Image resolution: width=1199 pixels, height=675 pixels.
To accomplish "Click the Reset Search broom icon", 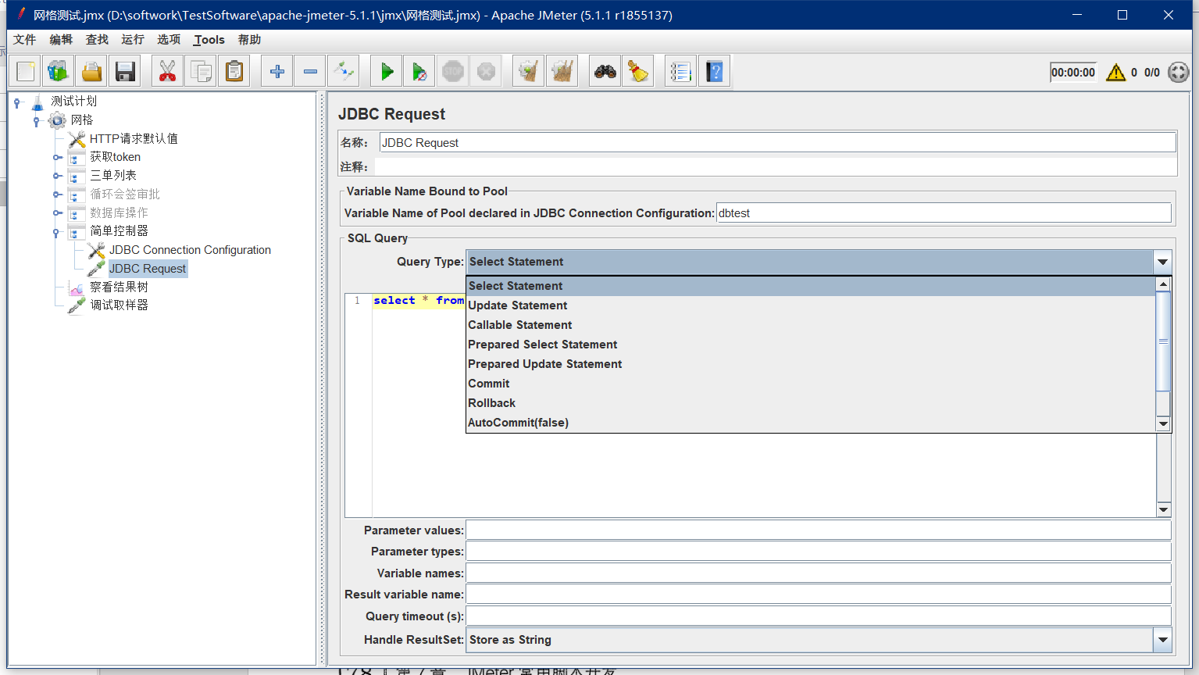I will pyautogui.click(x=638, y=72).
